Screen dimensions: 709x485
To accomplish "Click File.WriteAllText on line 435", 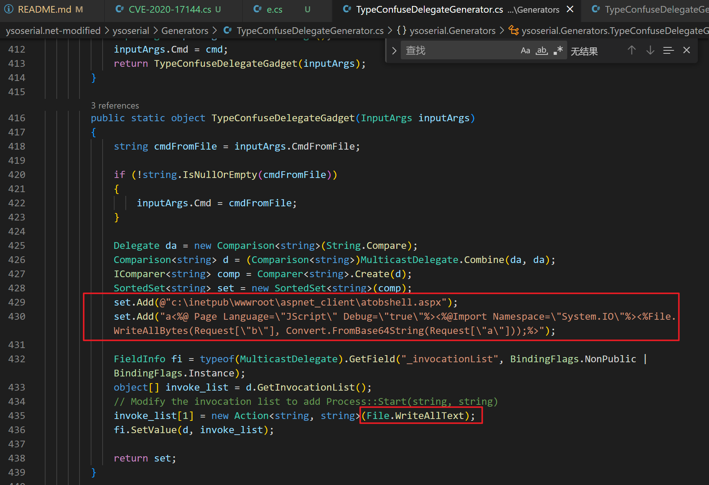I will click(415, 416).
